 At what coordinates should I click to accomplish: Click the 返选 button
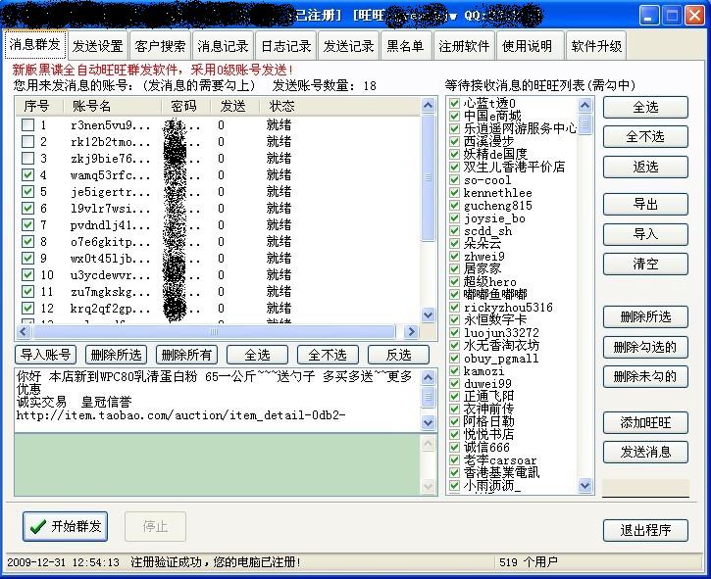(645, 167)
